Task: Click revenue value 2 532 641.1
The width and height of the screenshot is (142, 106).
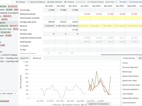Action: [50, 26]
